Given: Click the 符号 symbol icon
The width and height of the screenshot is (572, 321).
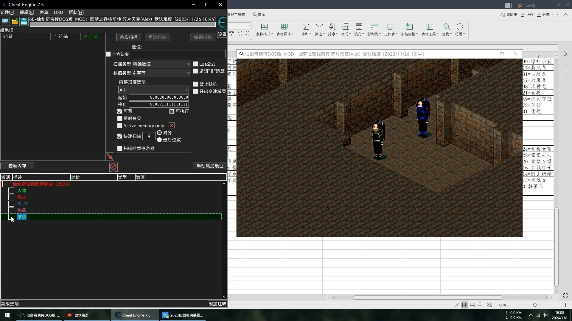Looking at the screenshot, I should [x=460, y=27].
